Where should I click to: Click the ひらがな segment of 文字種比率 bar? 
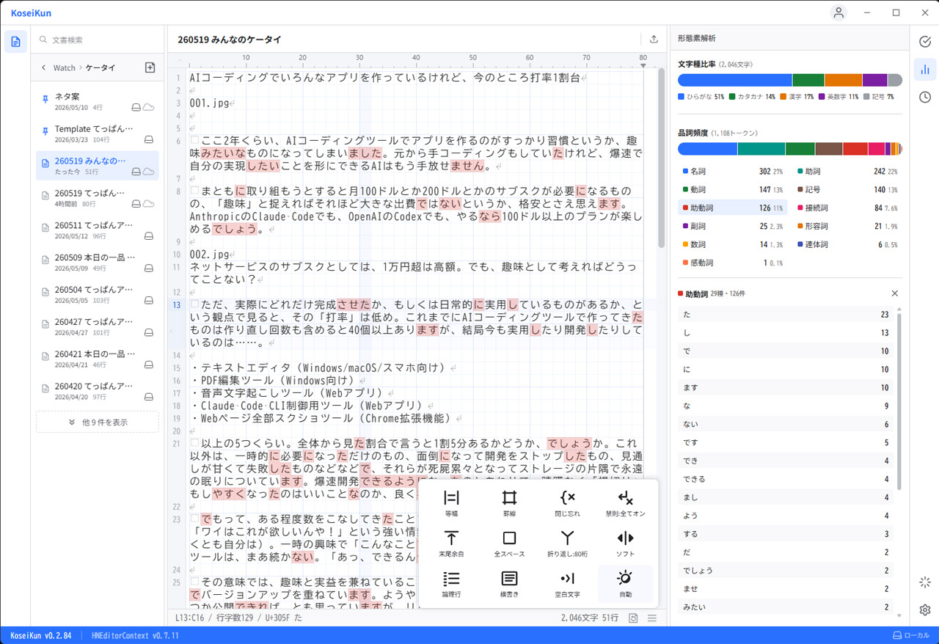click(x=735, y=80)
